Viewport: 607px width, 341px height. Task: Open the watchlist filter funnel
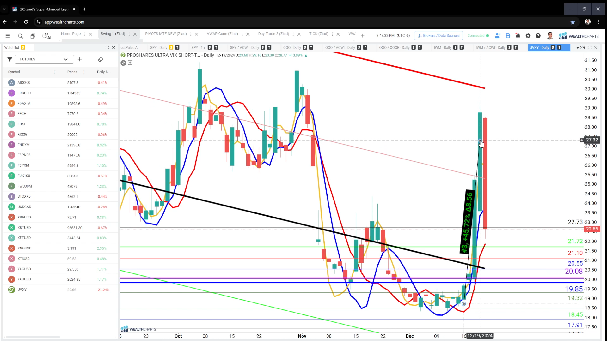point(10,59)
